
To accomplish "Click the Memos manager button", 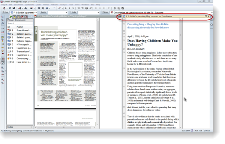I will (105, 12).
